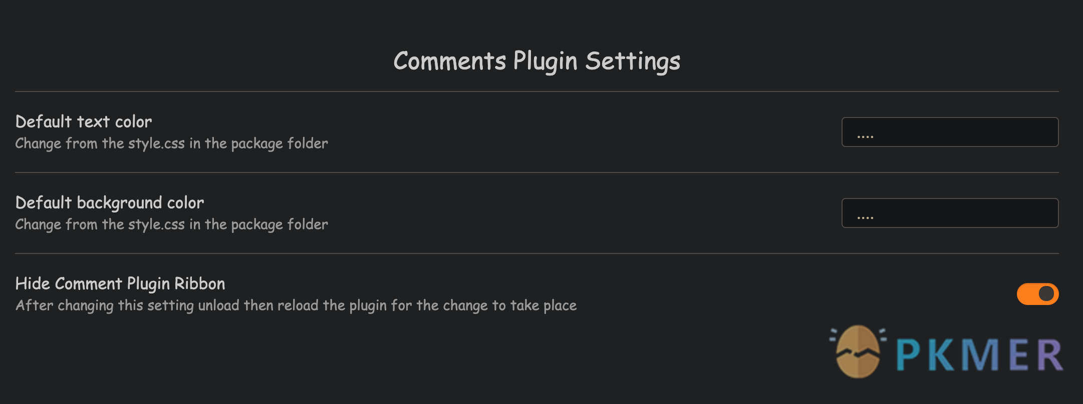Select the Default background color label
1083x404 pixels.
(x=110, y=203)
